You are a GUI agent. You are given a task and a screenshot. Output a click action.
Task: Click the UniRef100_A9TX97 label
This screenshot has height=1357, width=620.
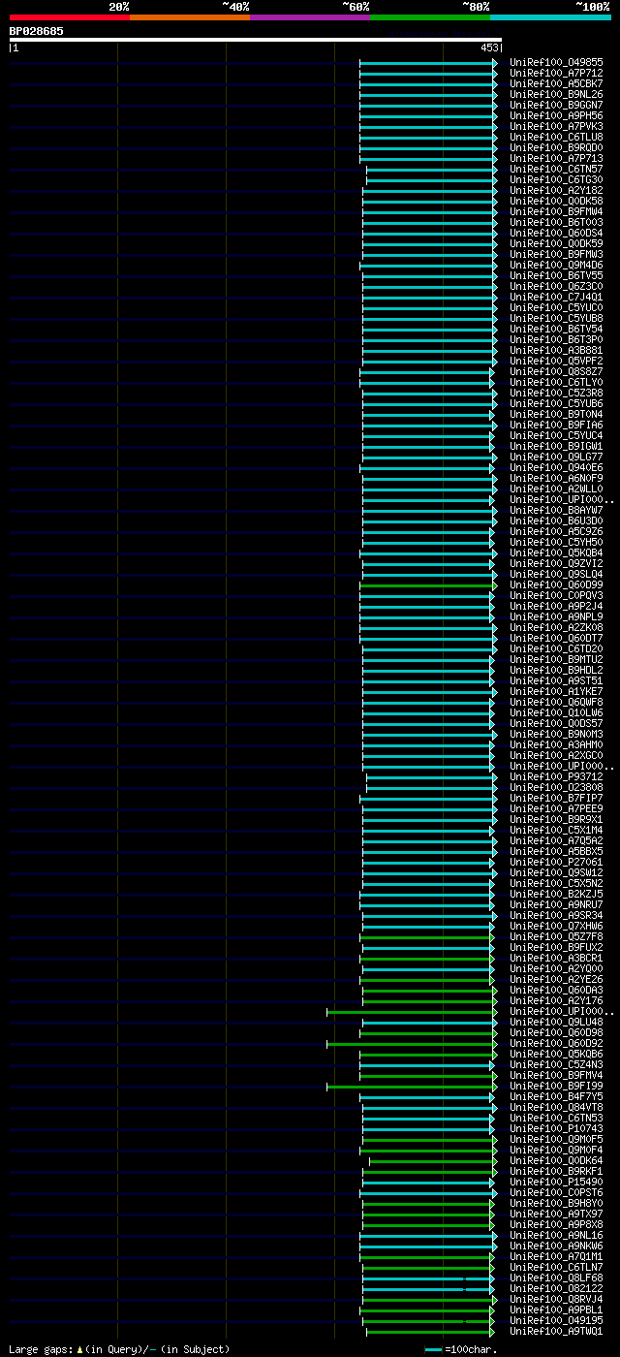(556, 1214)
